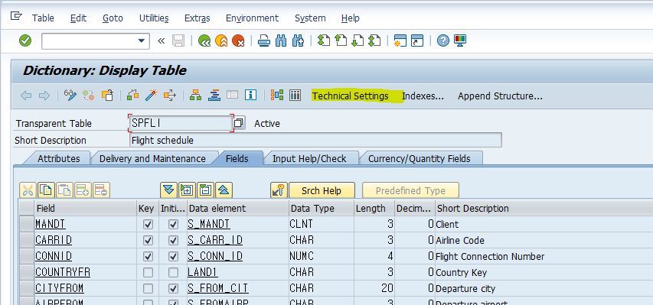Switch to the Attributes tab
This screenshot has height=305, width=653.
(x=59, y=158)
